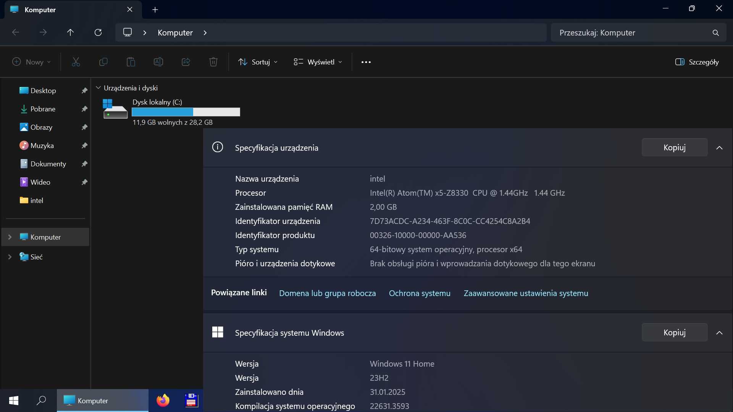Click the Copy icon in toolbar
The width and height of the screenshot is (733, 412).
pos(103,62)
